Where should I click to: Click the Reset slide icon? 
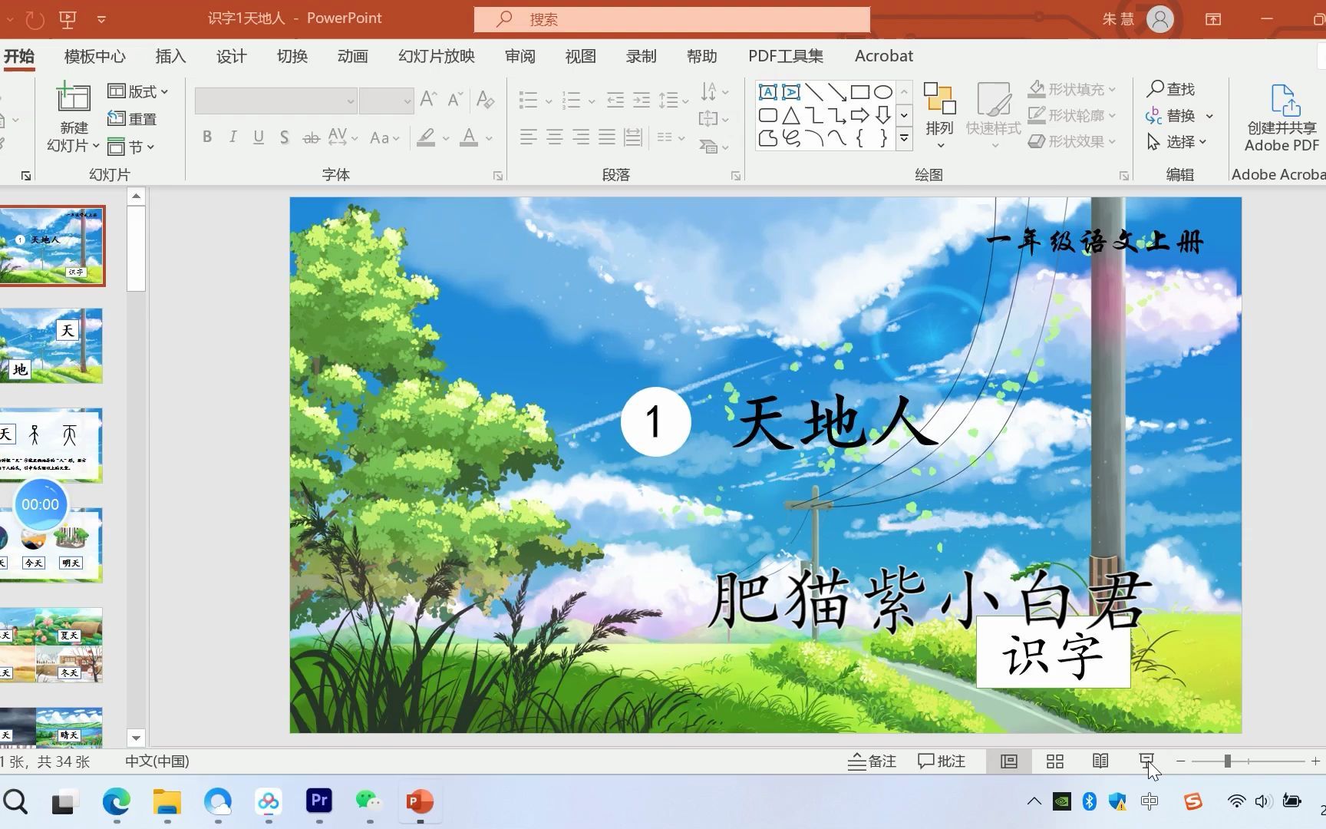pyautogui.click(x=117, y=119)
